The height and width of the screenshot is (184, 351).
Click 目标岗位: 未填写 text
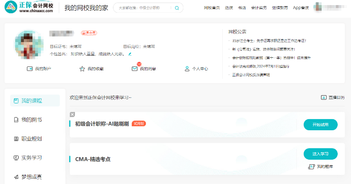coord(139,47)
